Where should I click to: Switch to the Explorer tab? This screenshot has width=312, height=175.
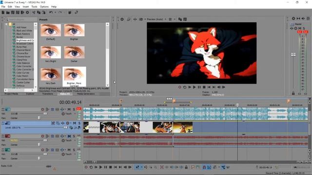tap(30, 94)
